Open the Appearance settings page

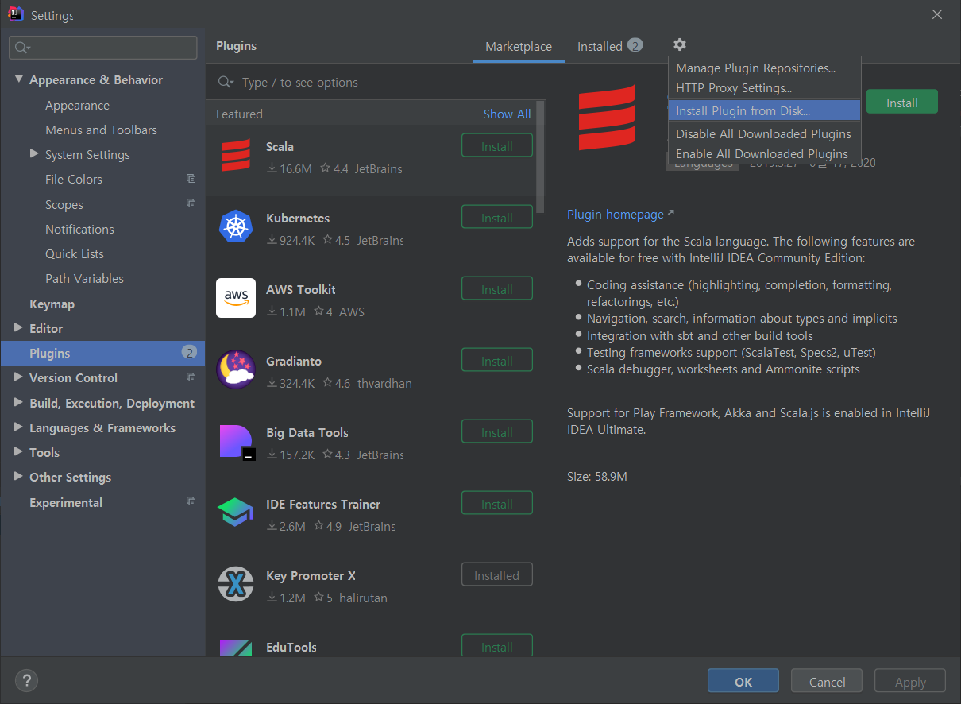77,105
